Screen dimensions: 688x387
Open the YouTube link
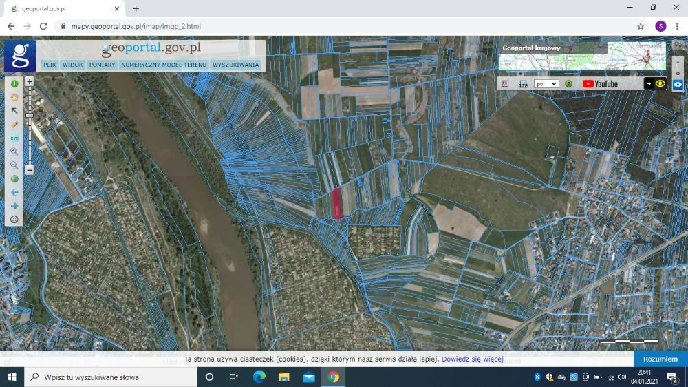[x=600, y=84]
